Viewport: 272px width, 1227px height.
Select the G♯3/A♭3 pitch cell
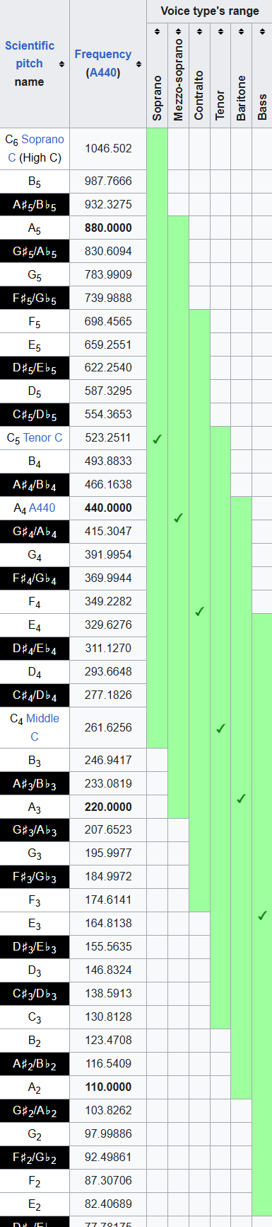coord(35,830)
